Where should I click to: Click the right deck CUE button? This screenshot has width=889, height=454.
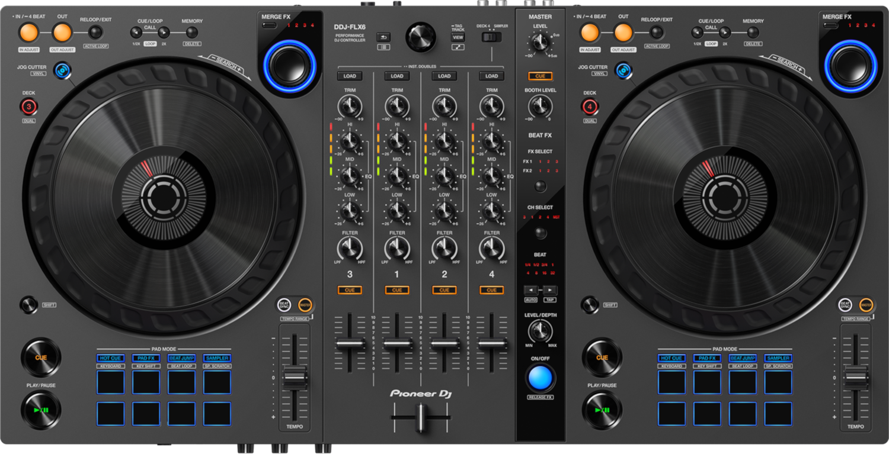[602, 358]
